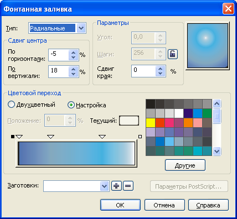Close the Фонтанная заливка dialog
Viewport: 237px width, 219px height.
tap(228, 9)
